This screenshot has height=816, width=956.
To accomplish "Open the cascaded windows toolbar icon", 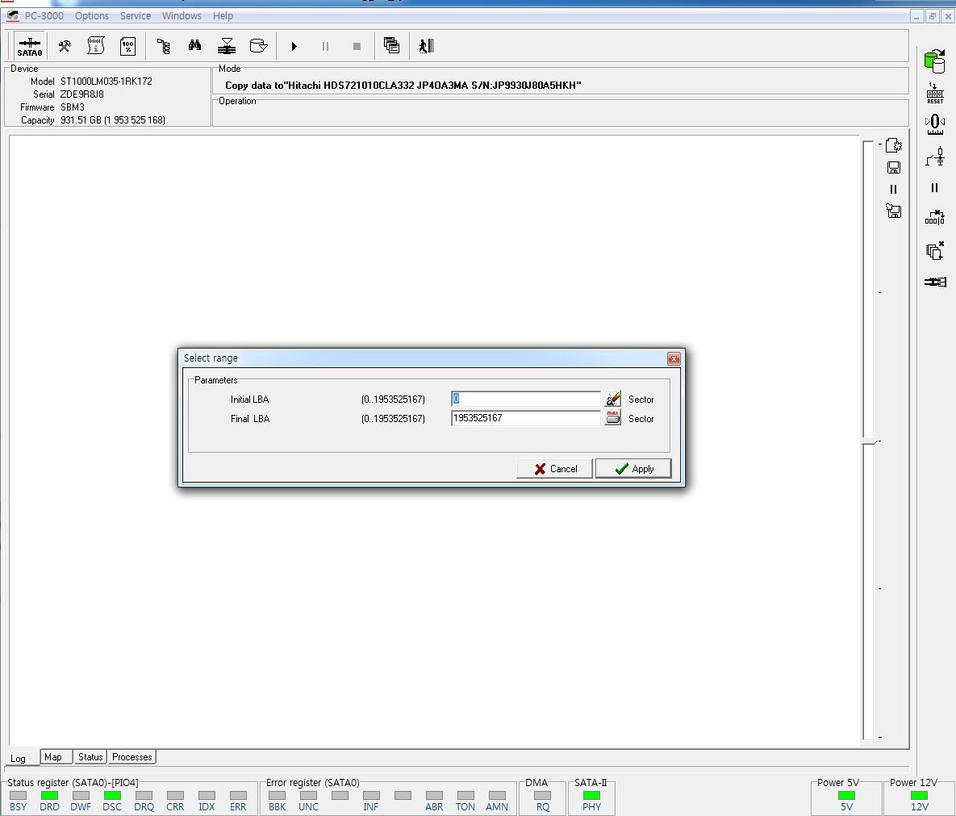I will coord(391,45).
